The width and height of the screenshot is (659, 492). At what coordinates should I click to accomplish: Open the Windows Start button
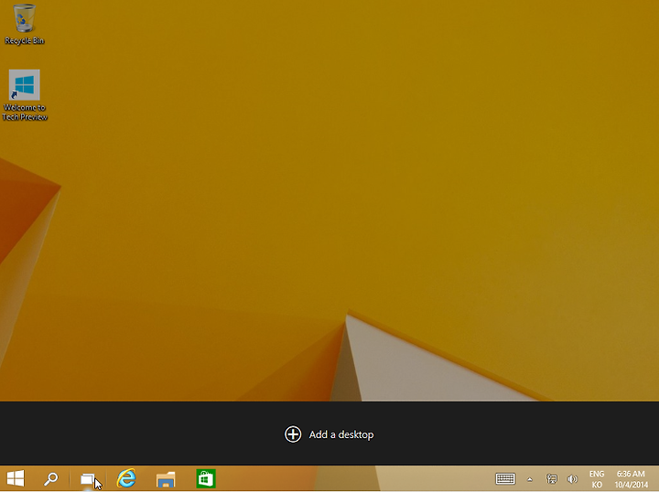tap(16, 478)
